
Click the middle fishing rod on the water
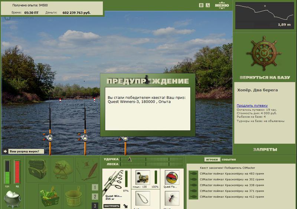85,129
